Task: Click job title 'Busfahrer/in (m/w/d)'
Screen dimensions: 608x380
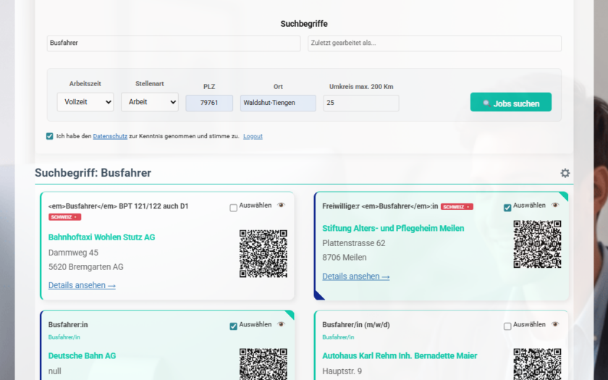Action: (356, 325)
